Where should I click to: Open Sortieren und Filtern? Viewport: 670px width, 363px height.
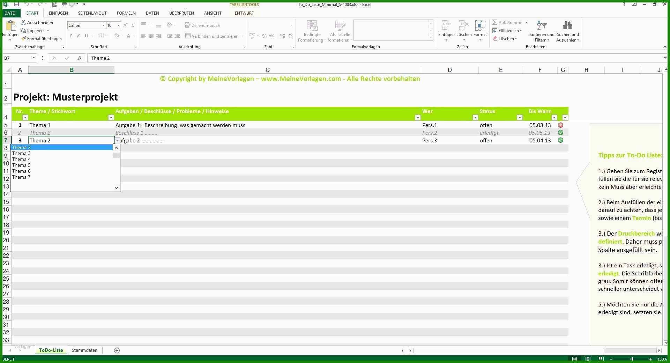(542, 31)
